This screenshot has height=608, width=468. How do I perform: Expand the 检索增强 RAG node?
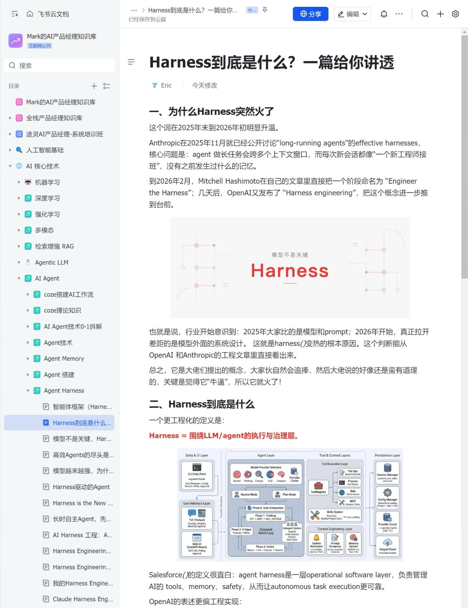point(19,246)
